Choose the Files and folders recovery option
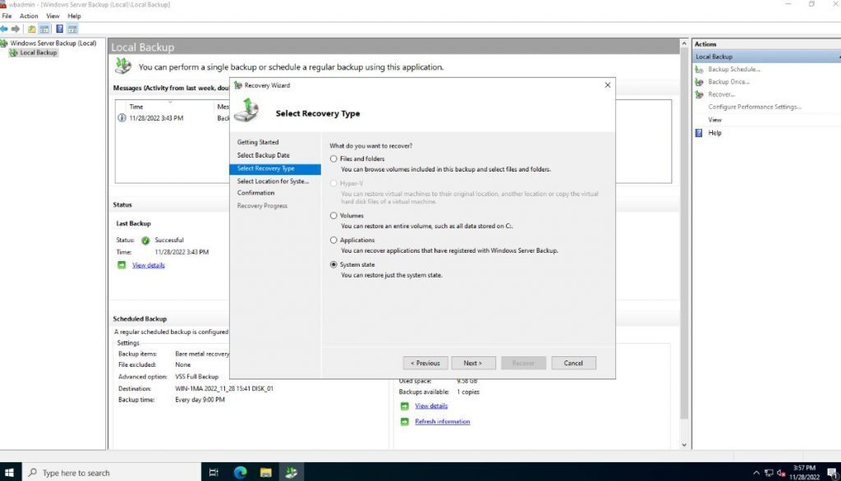Viewport: 841px width, 481px height. pyautogui.click(x=333, y=158)
